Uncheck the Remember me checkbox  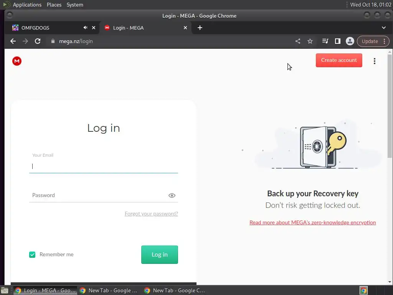pos(32,255)
